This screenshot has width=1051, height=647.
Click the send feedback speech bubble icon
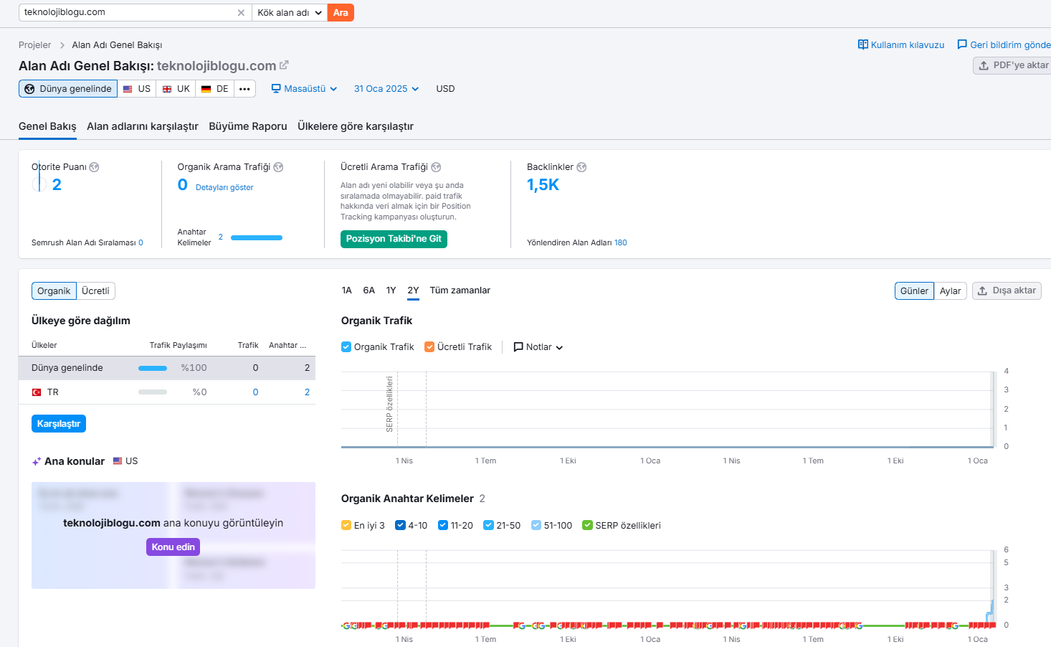click(962, 44)
